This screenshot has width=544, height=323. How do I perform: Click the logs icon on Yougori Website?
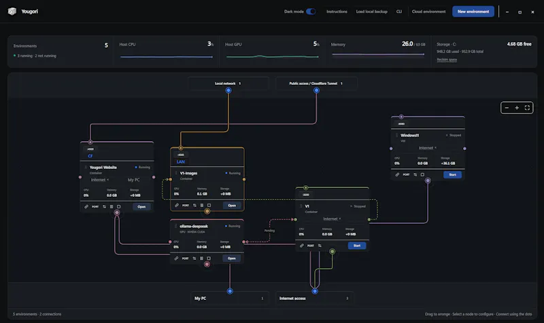(112, 207)
